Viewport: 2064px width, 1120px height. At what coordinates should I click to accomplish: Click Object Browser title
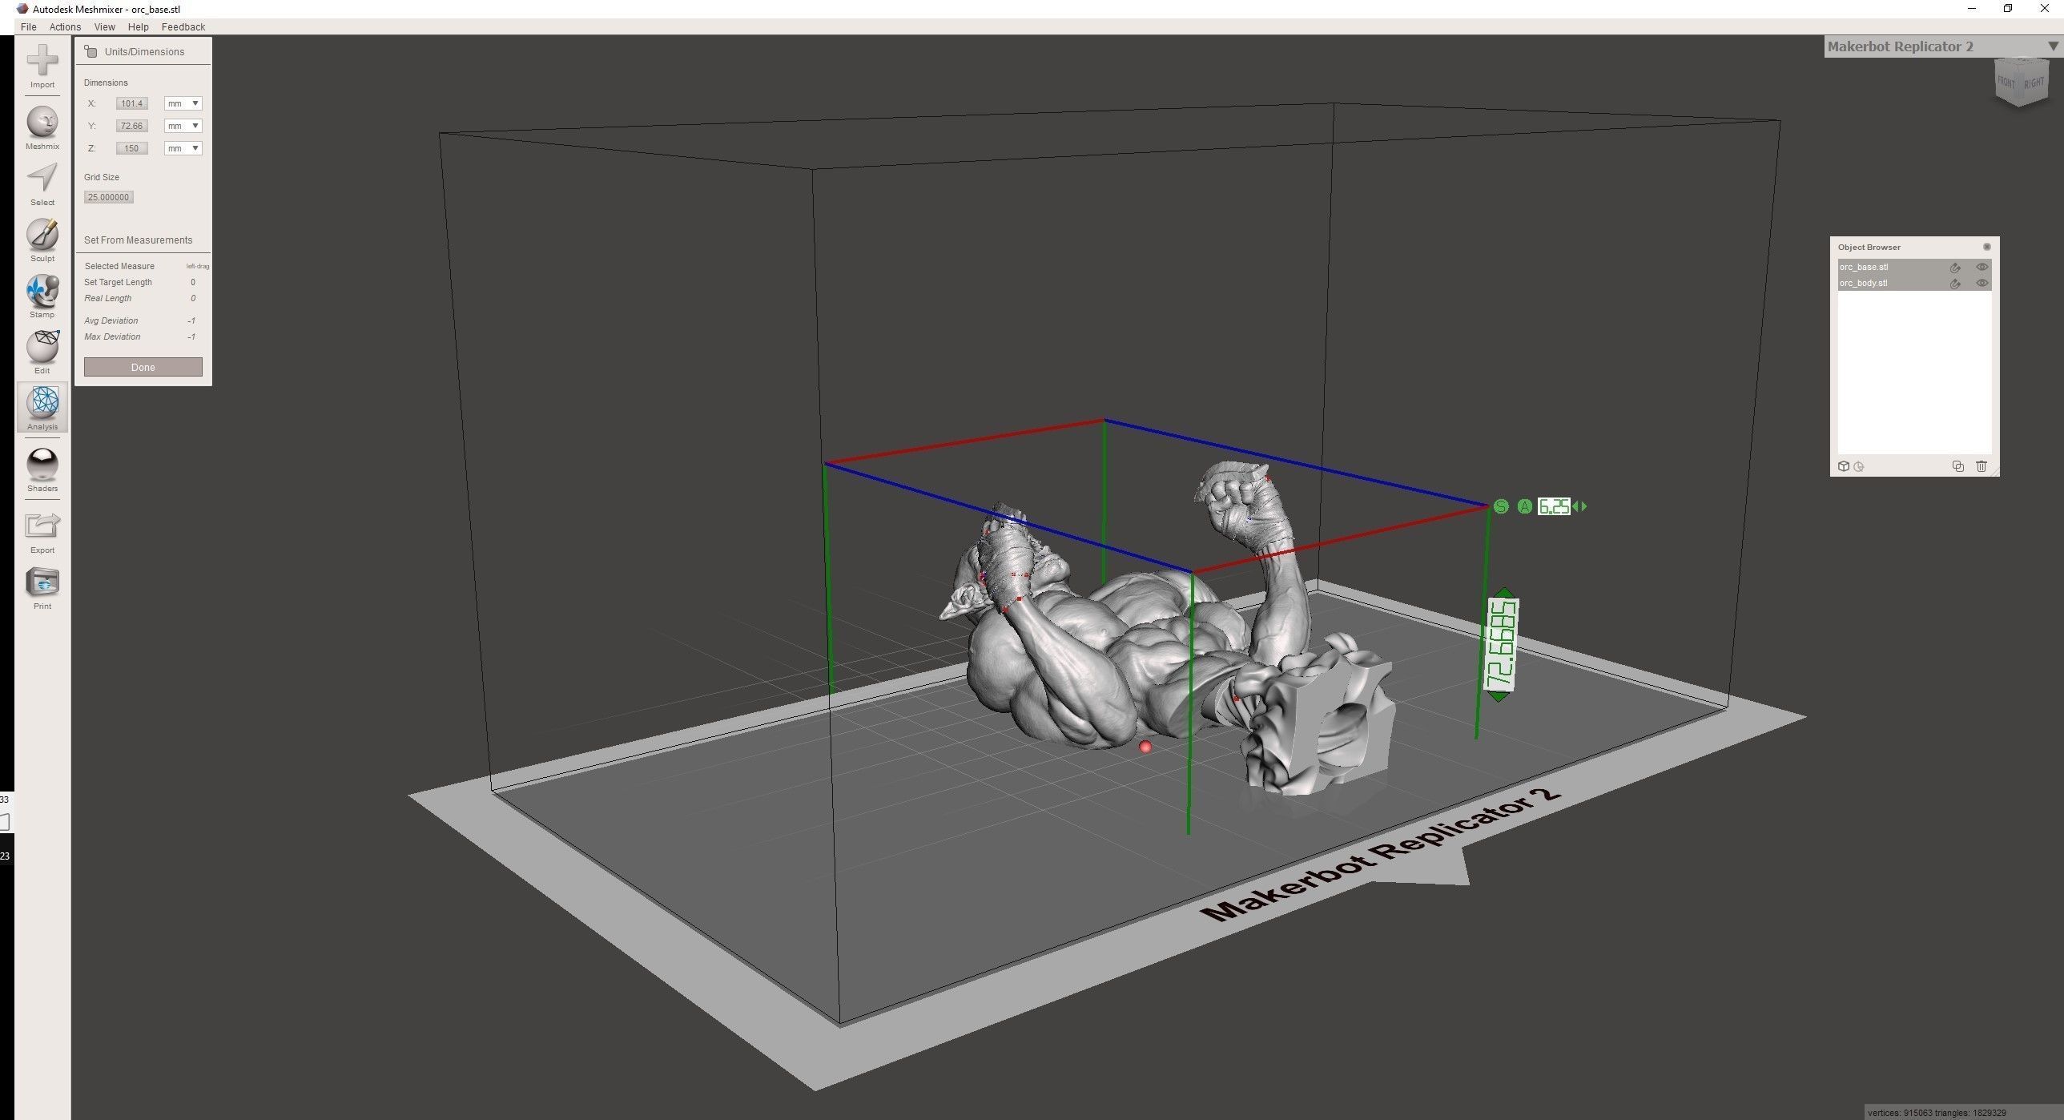[x=1869, y=247]
